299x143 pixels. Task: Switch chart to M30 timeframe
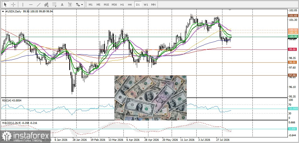114,4
